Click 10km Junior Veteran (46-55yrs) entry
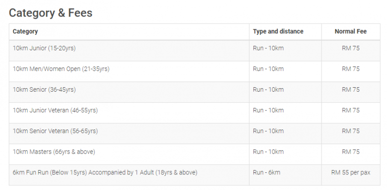 pyautogui.click(x=55, y=110)
